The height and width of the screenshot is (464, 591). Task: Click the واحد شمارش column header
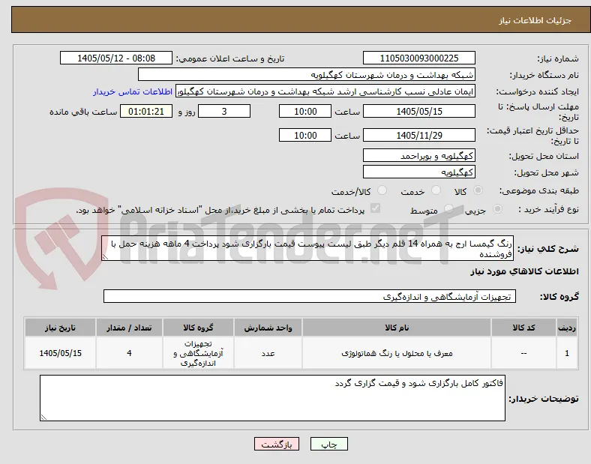click(268, 328)
